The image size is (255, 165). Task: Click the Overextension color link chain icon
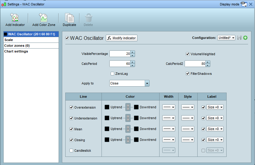(x=128, y=107)
